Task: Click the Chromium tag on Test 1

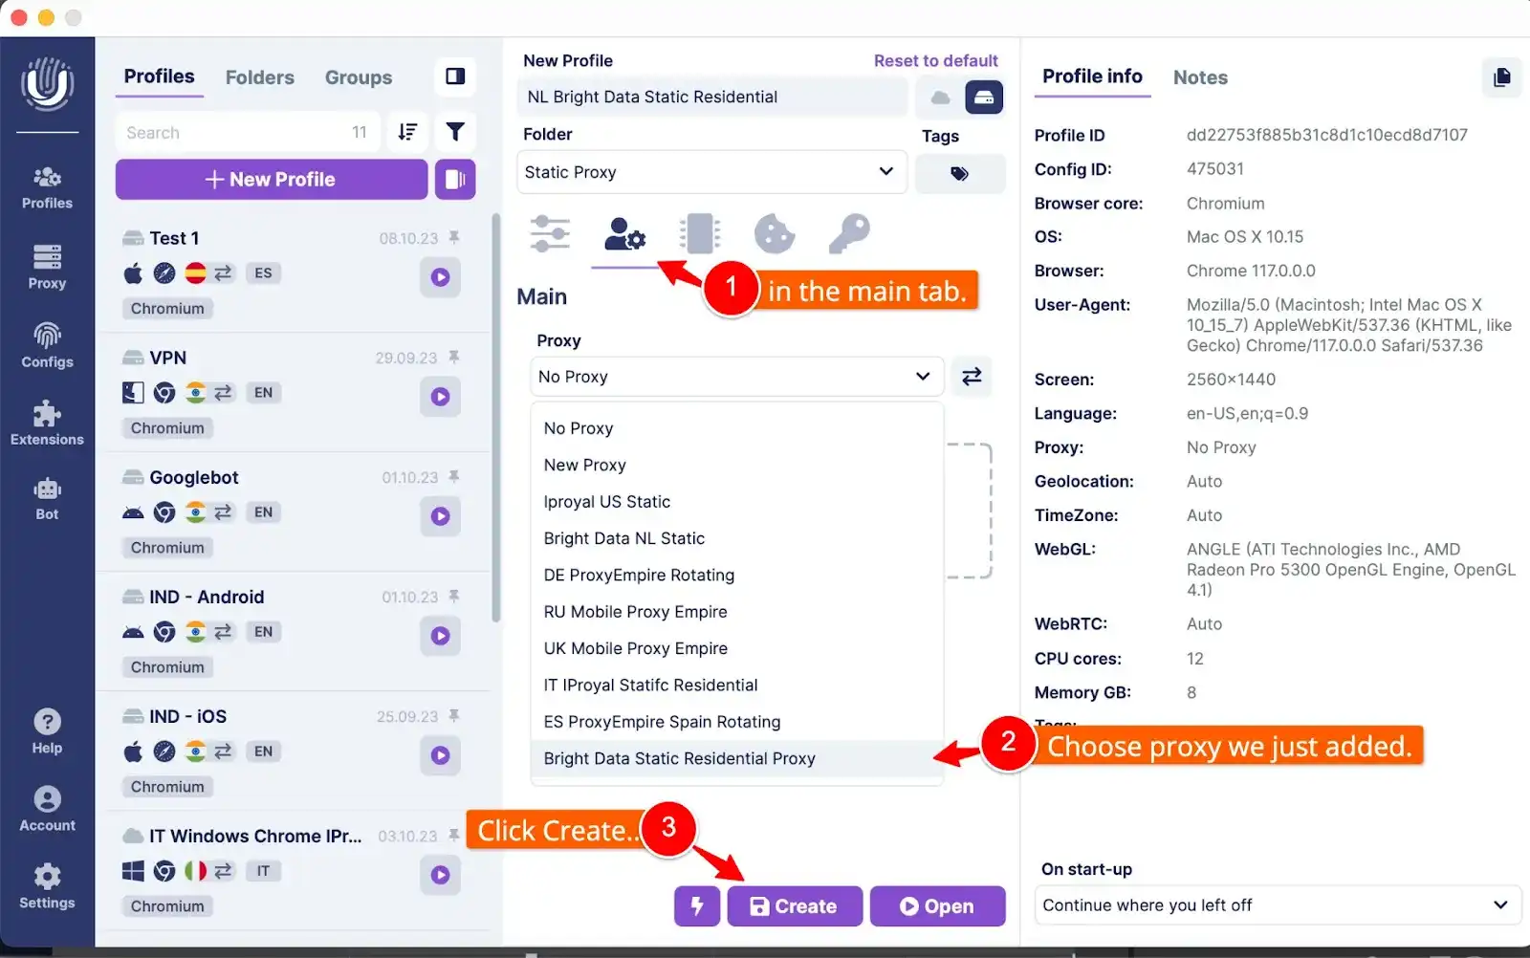Action: pos(167,309)
